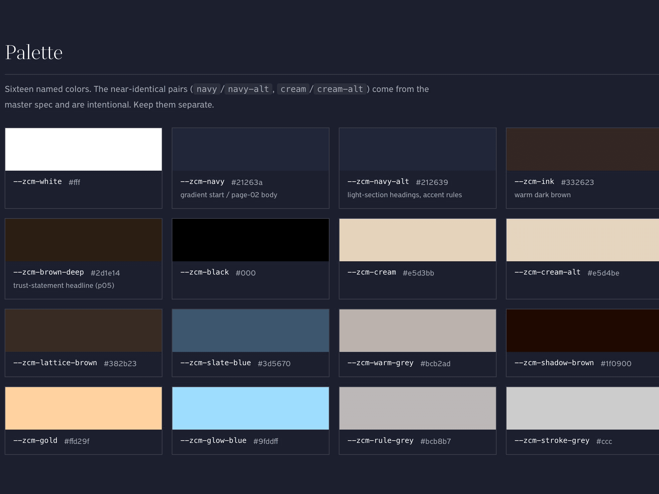Click the hex value #1f0900
Screen dimensions: 659x494
[616, 364]
